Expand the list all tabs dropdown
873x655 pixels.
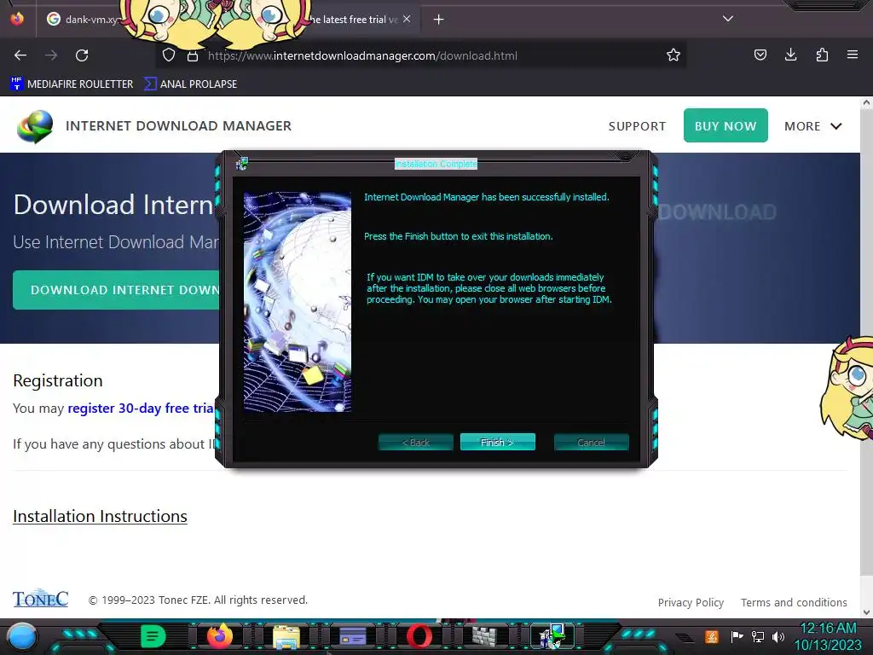click(728, 19)
